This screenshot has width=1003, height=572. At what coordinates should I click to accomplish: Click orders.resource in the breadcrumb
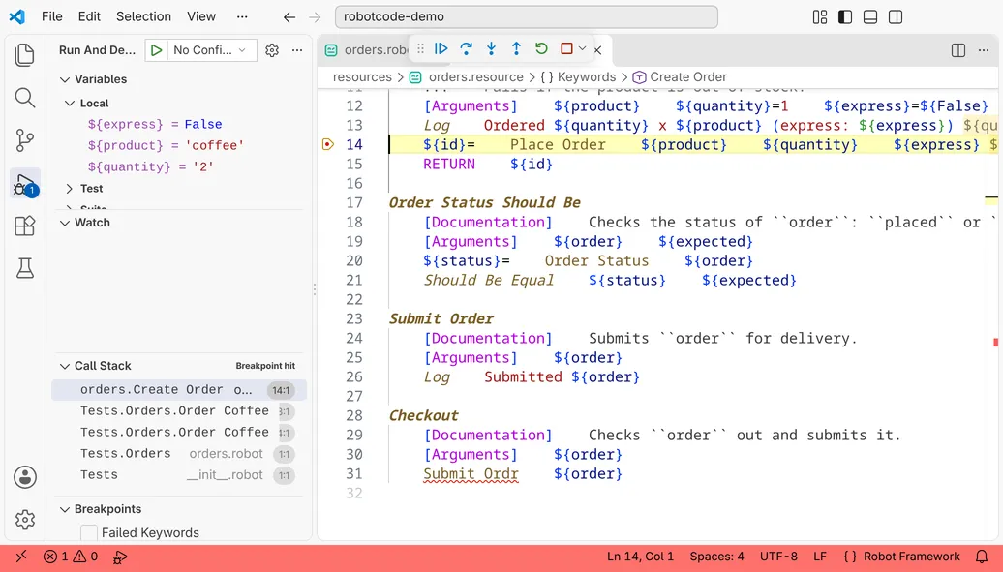(x=476, y=77)
